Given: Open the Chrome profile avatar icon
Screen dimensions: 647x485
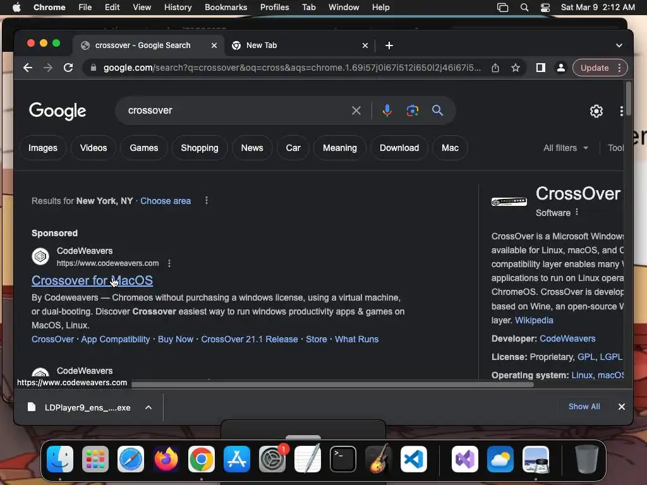Looking at the screenshot, I should (x=561, y=68).
